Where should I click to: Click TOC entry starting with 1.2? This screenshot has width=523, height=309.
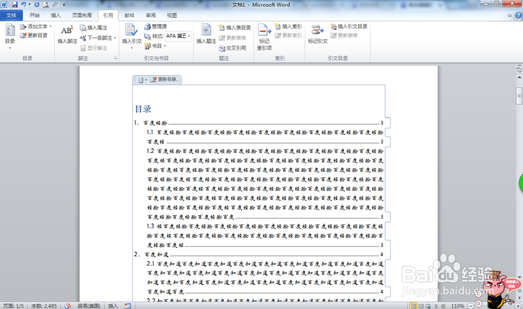(265, 184)
